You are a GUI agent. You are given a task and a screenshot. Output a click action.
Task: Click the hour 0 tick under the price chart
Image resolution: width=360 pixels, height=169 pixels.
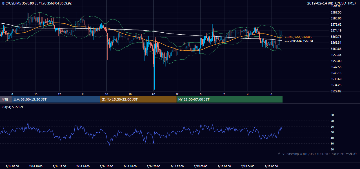[201, 94]
